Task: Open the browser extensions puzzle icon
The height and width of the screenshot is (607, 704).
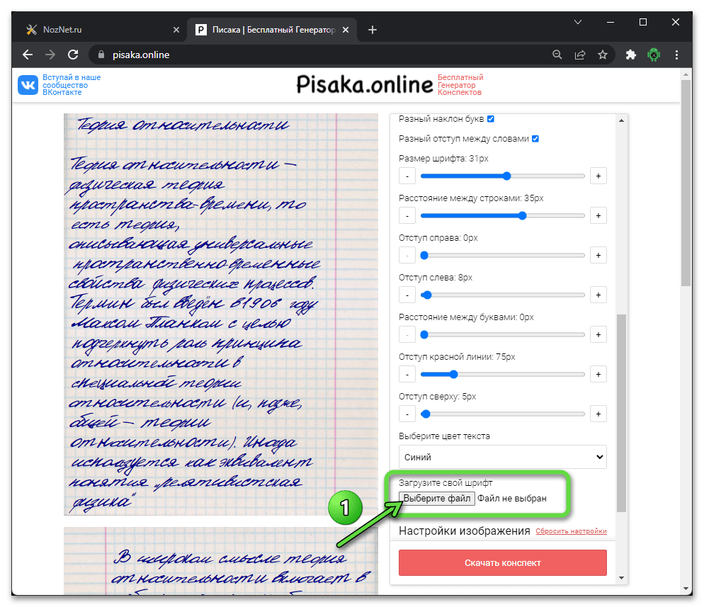Action: (x=630, y=55)
